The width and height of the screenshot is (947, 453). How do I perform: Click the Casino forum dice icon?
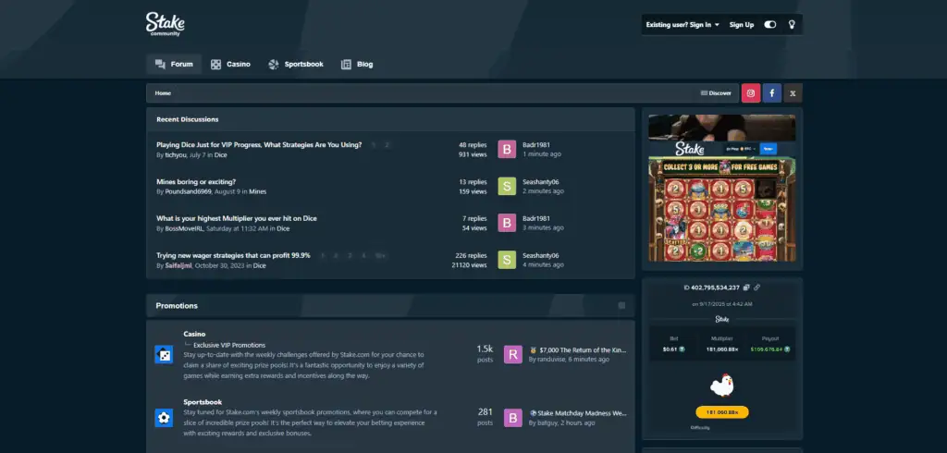pyautogui.click(x=164, y=354)
